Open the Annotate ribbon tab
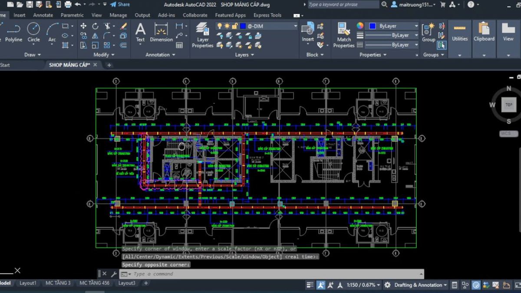 point(43,15)
